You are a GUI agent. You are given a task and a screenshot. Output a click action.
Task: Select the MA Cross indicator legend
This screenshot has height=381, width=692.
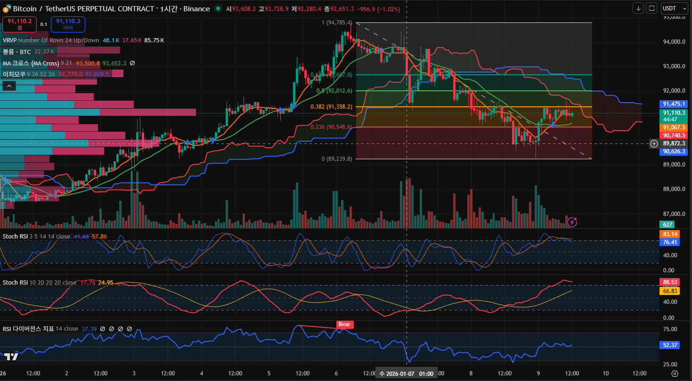click(31, 63)
